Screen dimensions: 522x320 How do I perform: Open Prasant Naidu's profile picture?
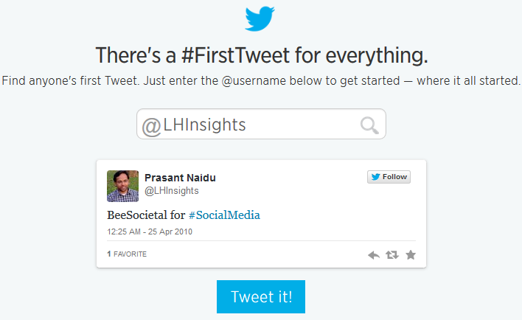click(x=123, y=186)
